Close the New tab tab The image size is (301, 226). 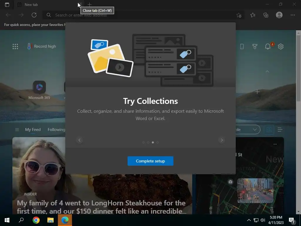(x=80, y=4)
